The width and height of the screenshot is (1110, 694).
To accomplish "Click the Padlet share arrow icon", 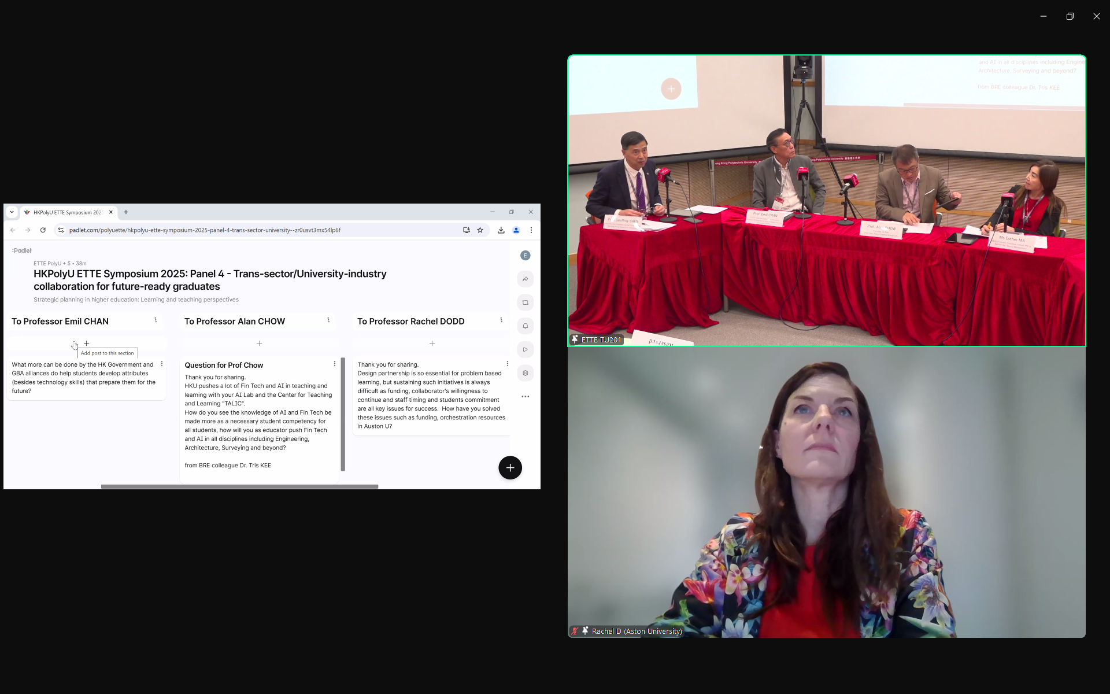I will [x=525, y=279].
